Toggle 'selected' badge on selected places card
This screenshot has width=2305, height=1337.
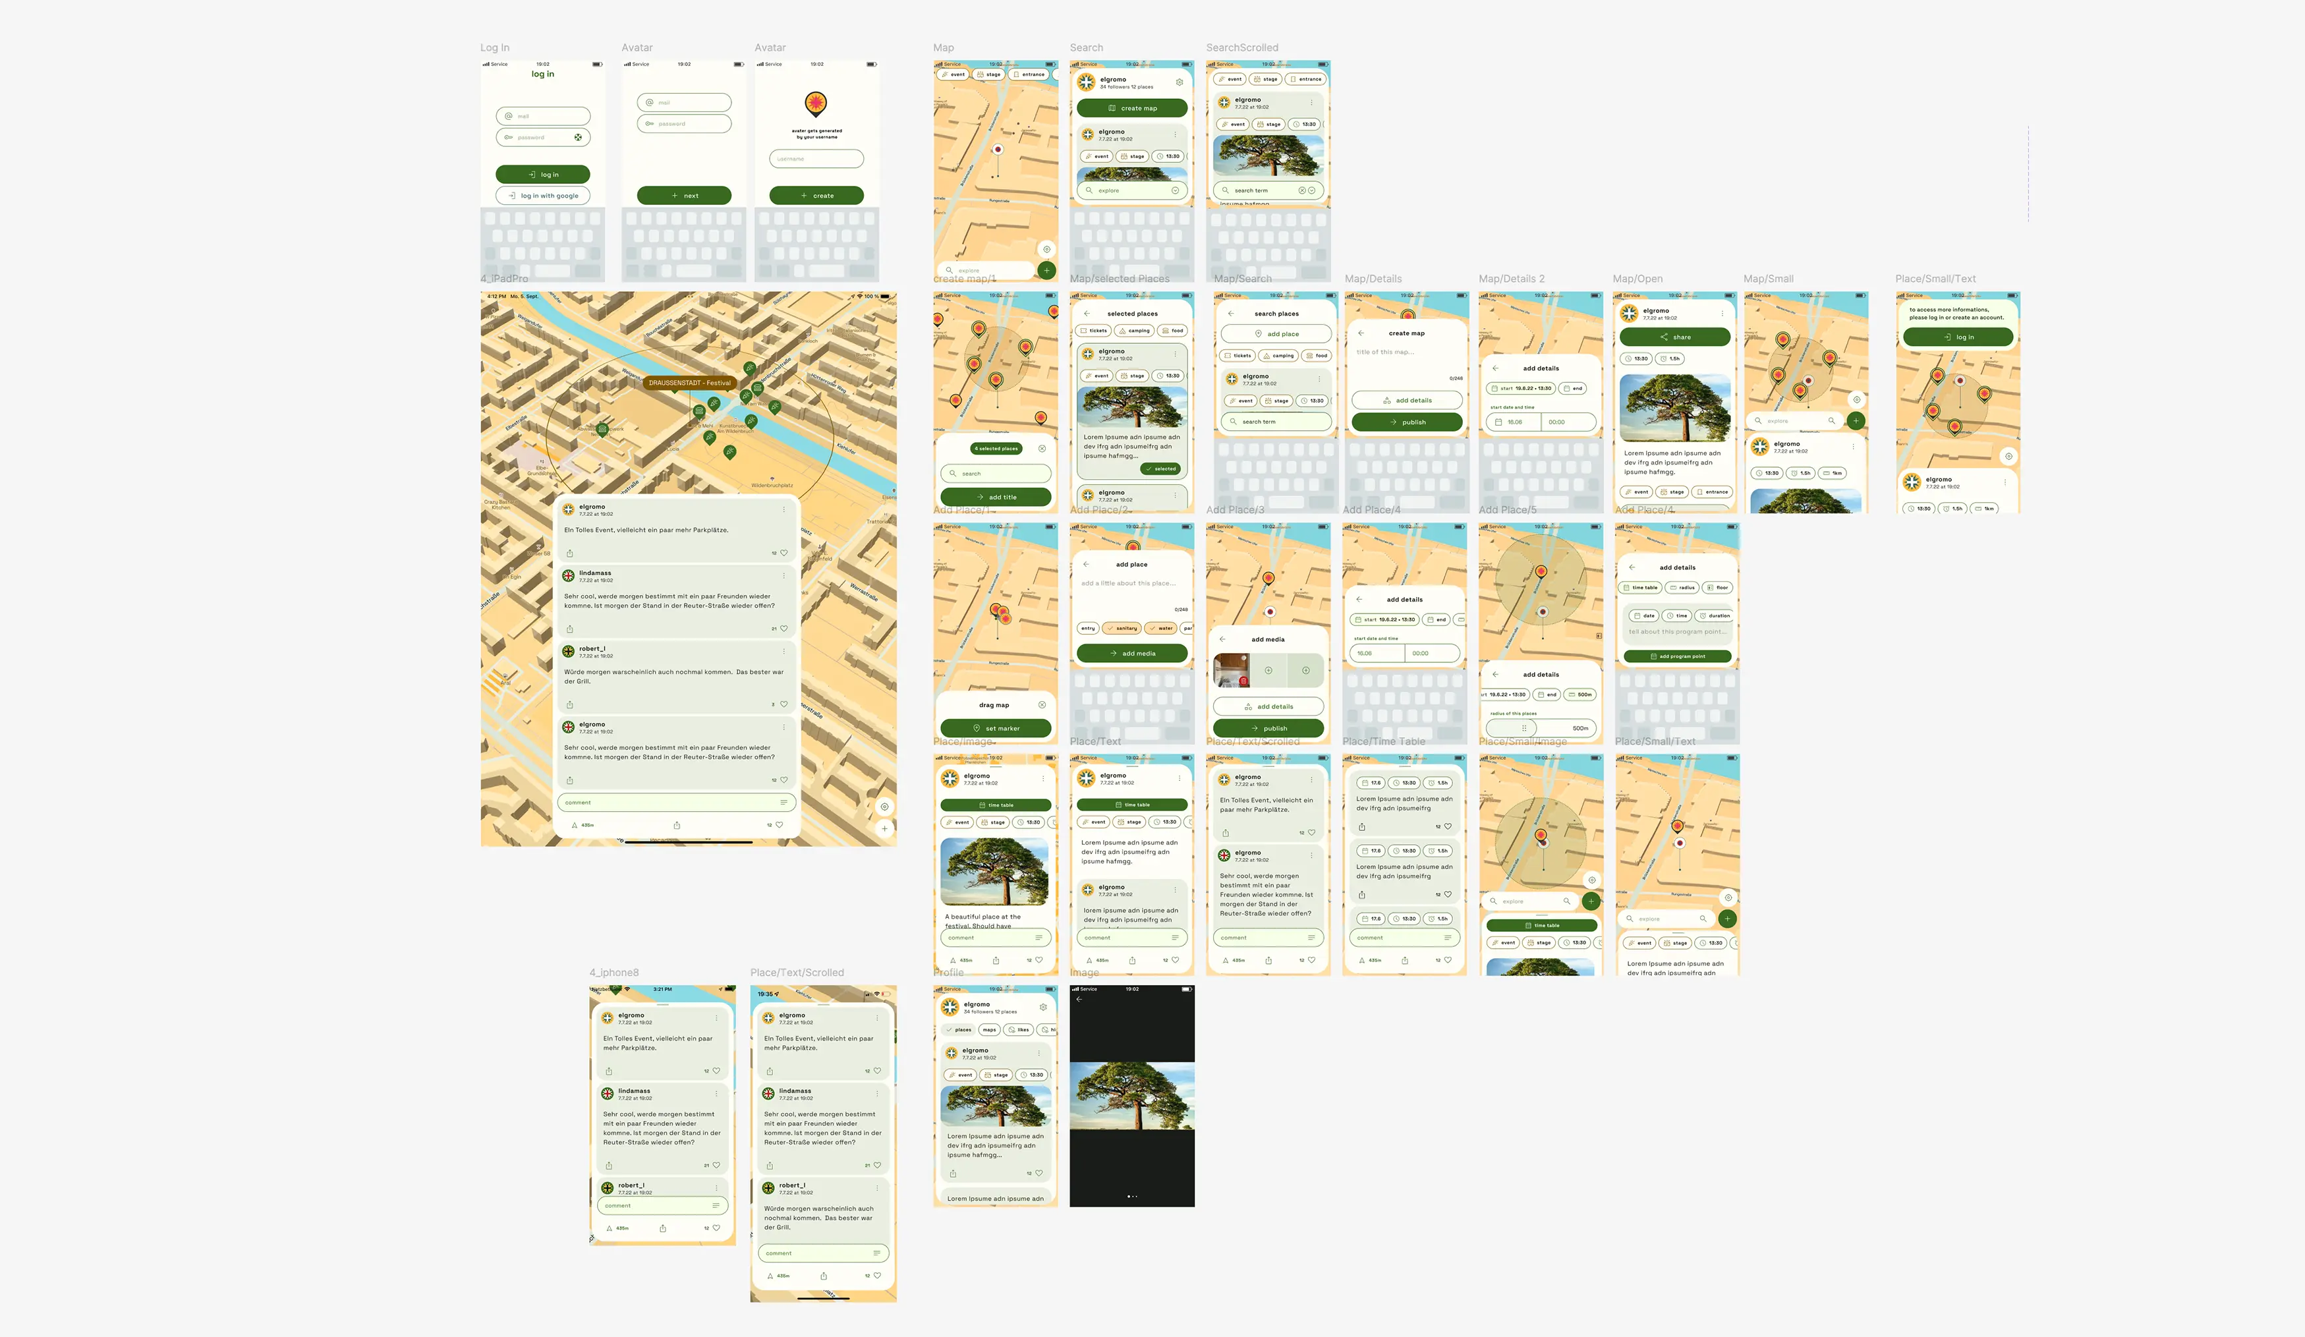(1160, 469)
